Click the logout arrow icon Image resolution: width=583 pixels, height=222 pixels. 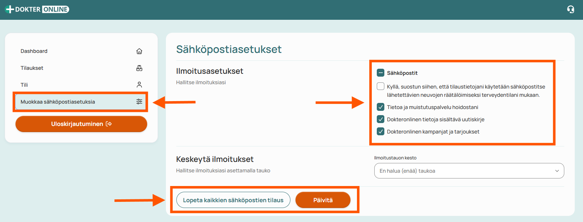pos(109,124)
